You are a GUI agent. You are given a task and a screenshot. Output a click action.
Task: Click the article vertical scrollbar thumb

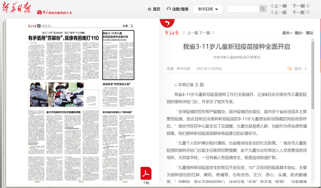tap(313, 75)
